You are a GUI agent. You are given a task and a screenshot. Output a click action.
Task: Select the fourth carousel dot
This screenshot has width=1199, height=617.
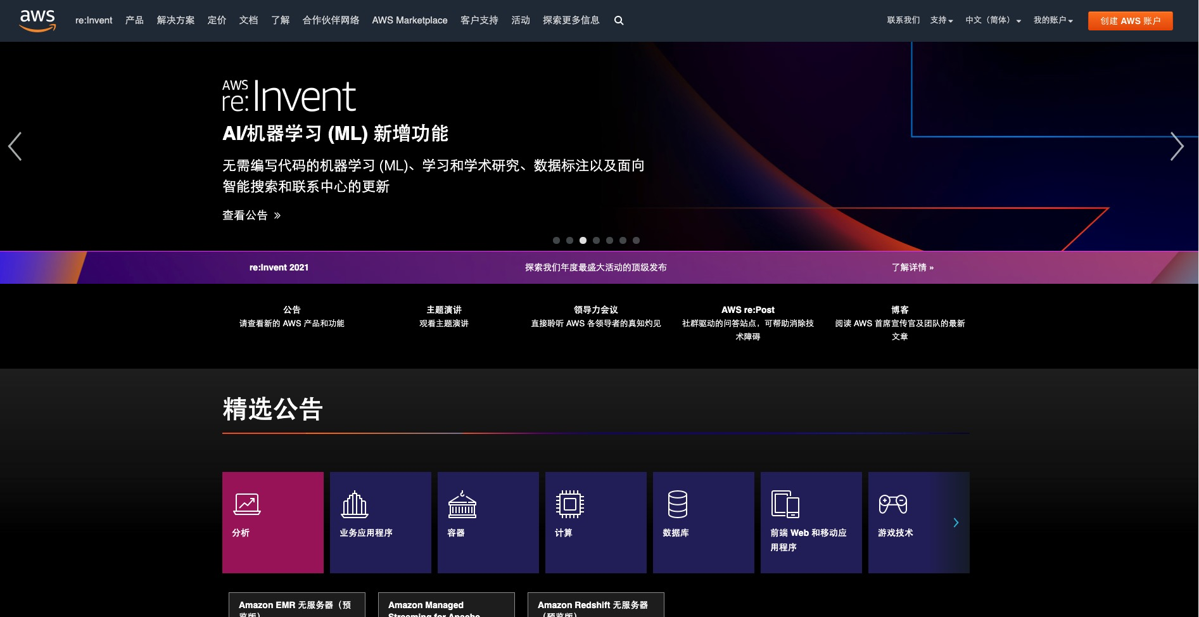[596, 240]
